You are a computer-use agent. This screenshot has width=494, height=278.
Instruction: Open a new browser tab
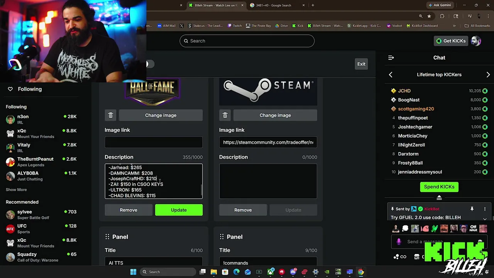tap(313, 5)
